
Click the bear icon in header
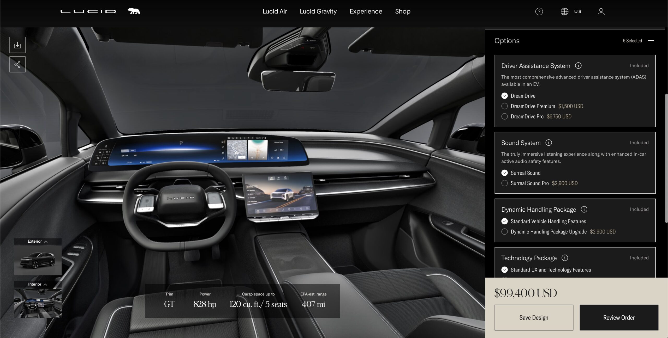pos(134,11)
